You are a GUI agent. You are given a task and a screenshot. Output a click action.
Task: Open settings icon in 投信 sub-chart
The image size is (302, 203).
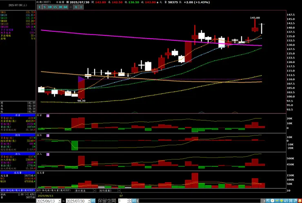point(48,135)
